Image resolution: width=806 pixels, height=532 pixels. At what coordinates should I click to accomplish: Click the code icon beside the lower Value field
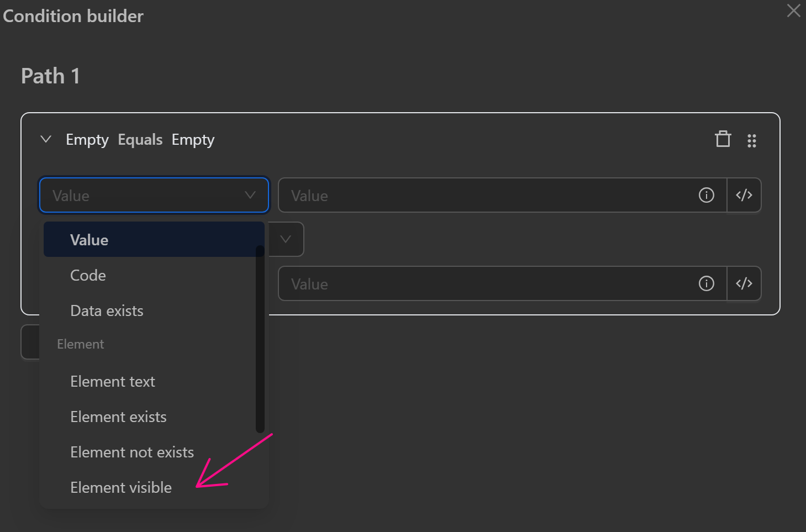click(x=744, y=283)
